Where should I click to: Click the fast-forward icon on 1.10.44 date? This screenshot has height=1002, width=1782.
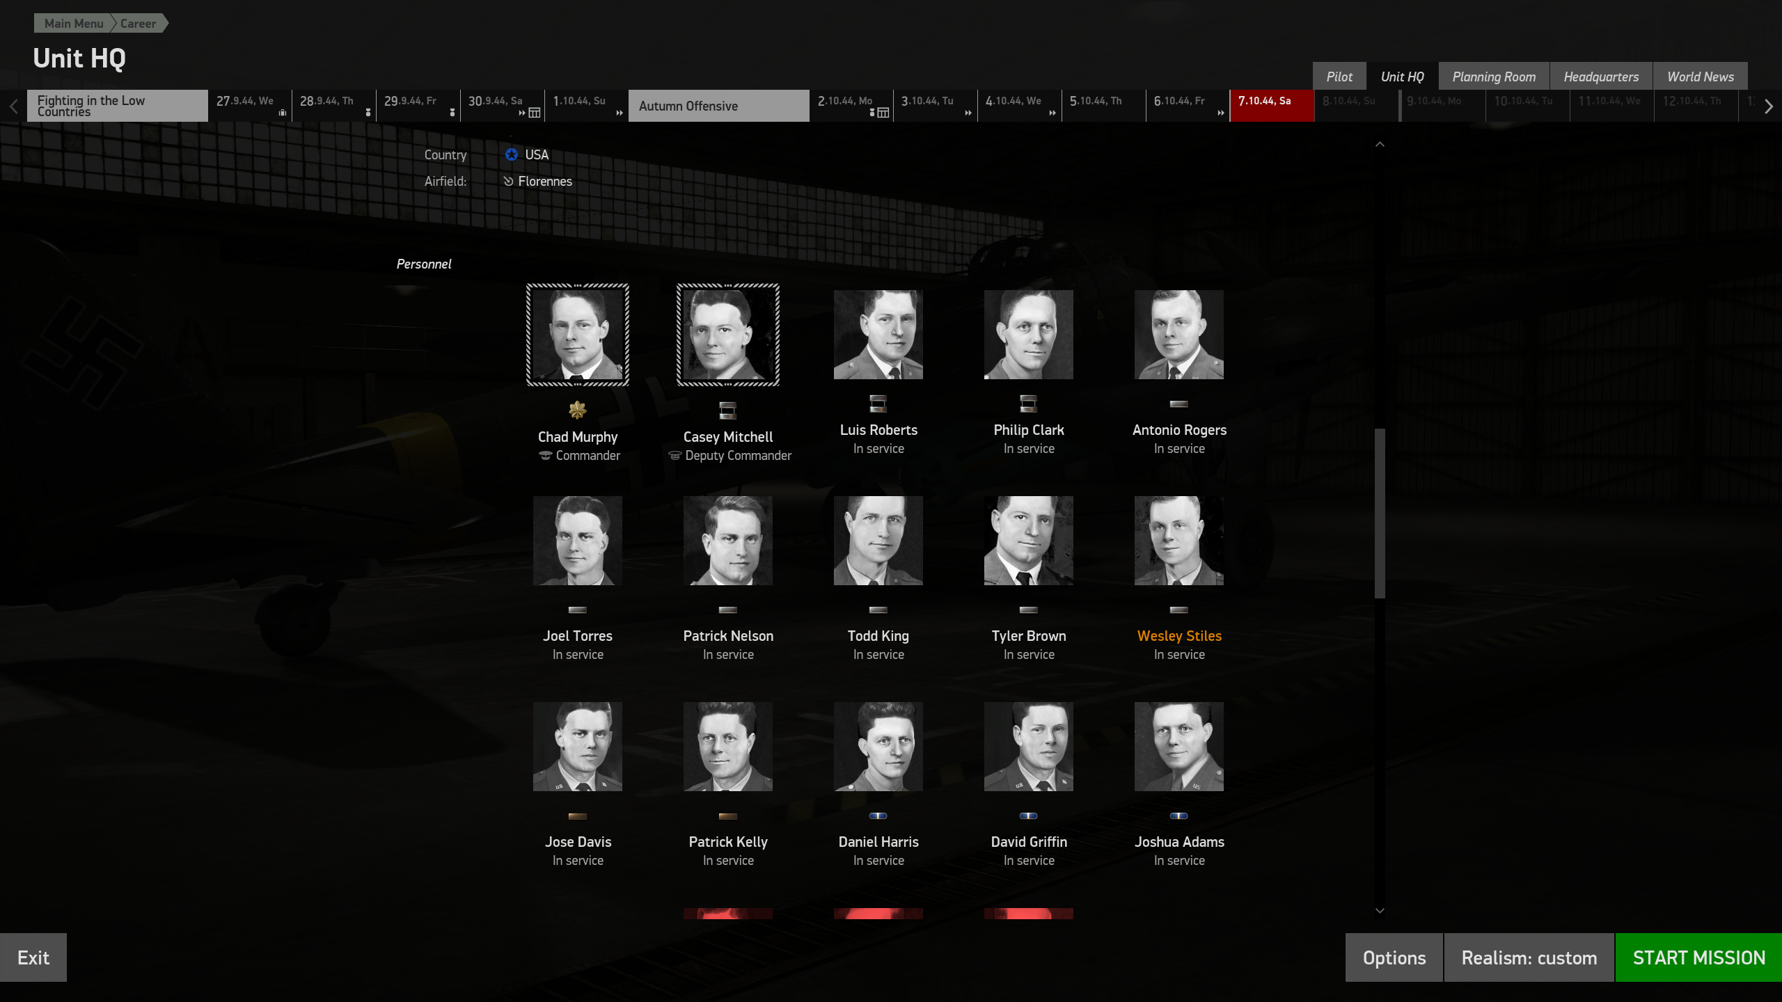click(619, 113)
